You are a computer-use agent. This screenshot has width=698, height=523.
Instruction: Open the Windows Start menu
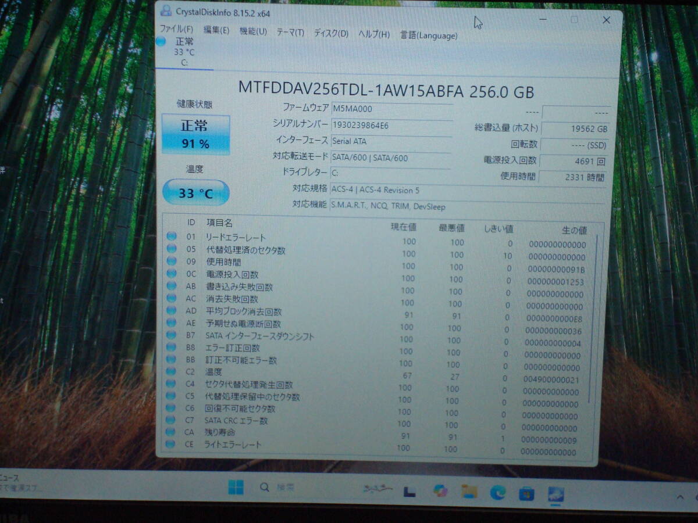236,487
